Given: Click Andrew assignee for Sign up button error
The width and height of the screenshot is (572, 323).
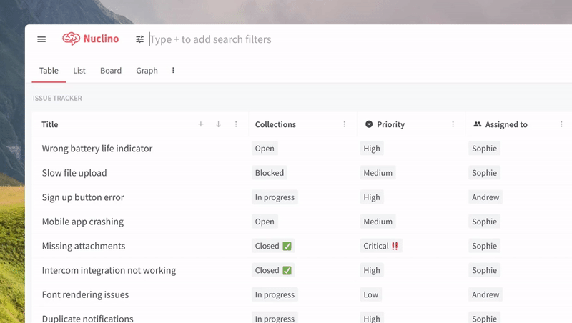Looking at the screenshot, I should [x=485, y=197].
